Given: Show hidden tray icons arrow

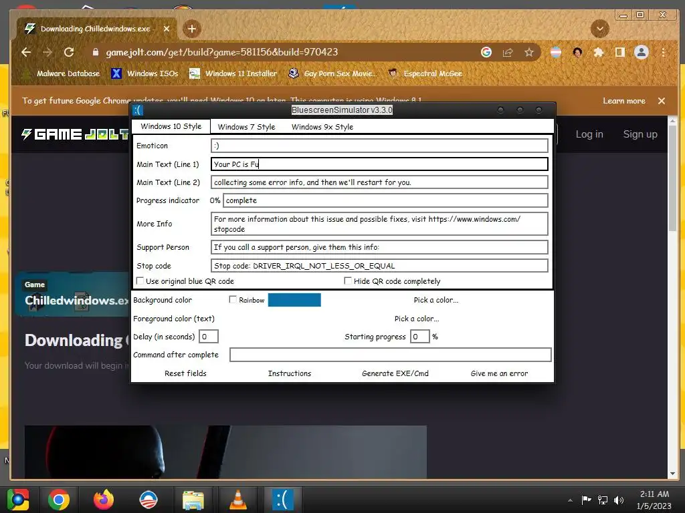Looking at the screenshot, I should pyautogui.click(x=570, y=500).
